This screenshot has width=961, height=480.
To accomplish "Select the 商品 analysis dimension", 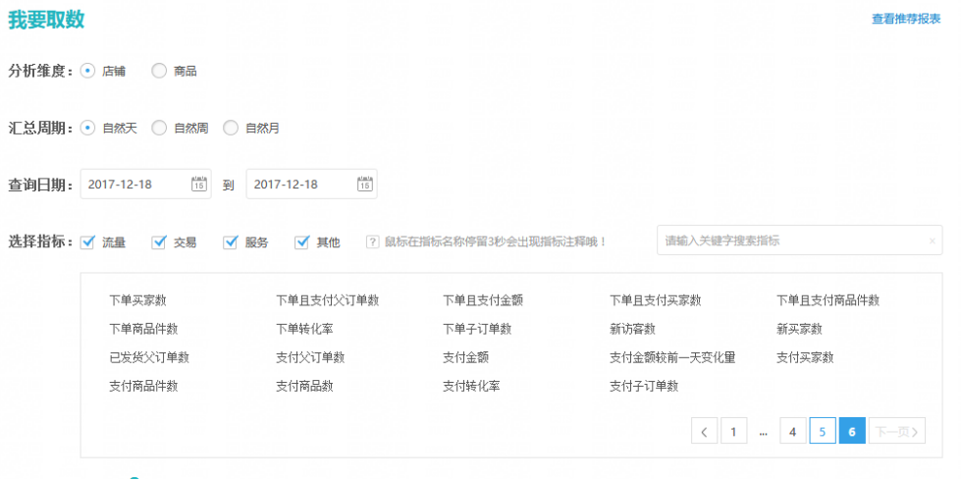I will point(159,71).
